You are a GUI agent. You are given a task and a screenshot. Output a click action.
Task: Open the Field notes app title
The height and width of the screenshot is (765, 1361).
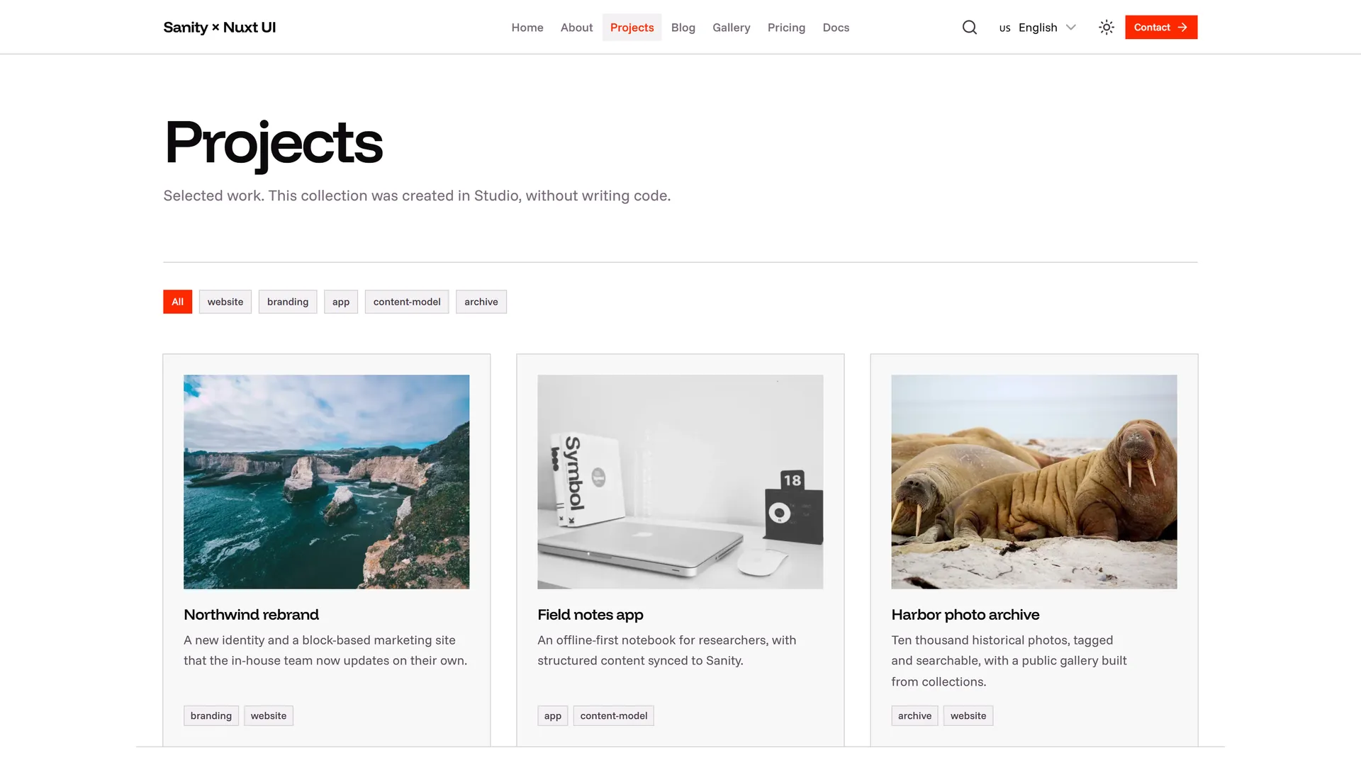[x=590, y=615]
